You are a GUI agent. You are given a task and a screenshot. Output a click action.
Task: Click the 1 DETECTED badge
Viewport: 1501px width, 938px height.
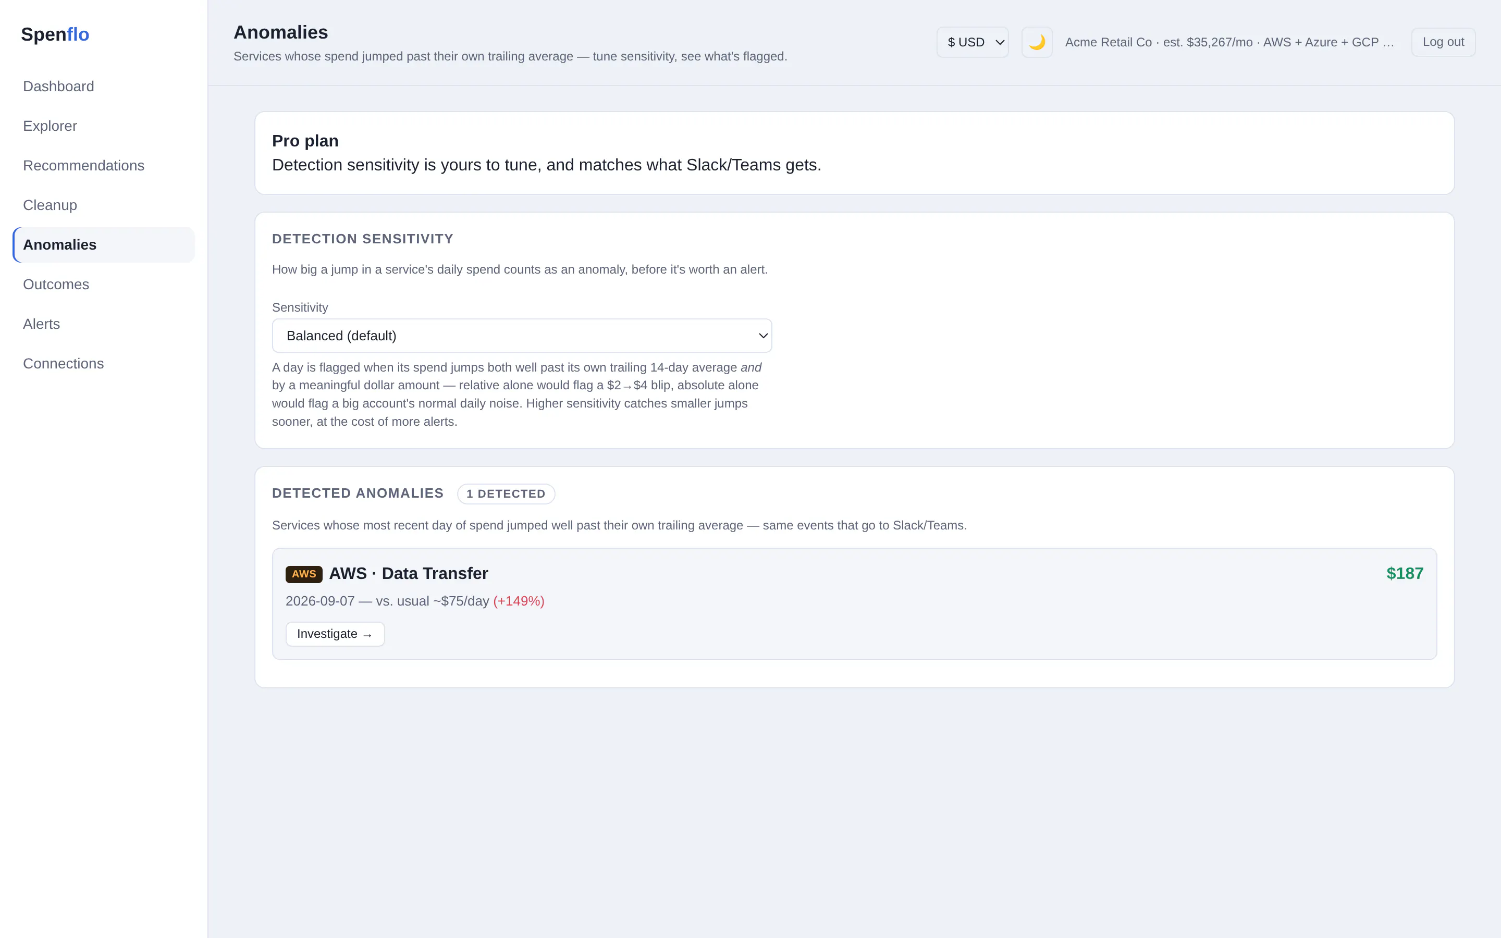[506, 494]
